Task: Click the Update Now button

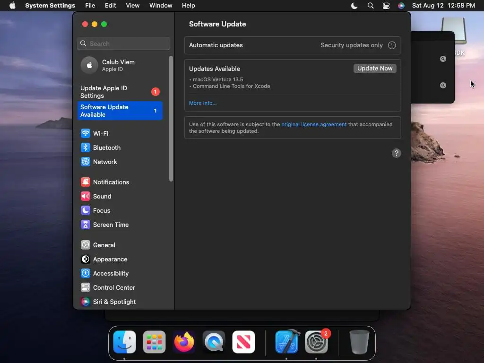Action: [375, 68]
